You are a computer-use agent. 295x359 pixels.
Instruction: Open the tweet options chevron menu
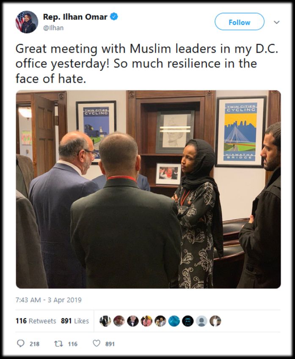pyautogui.click(x=277, y=22)
